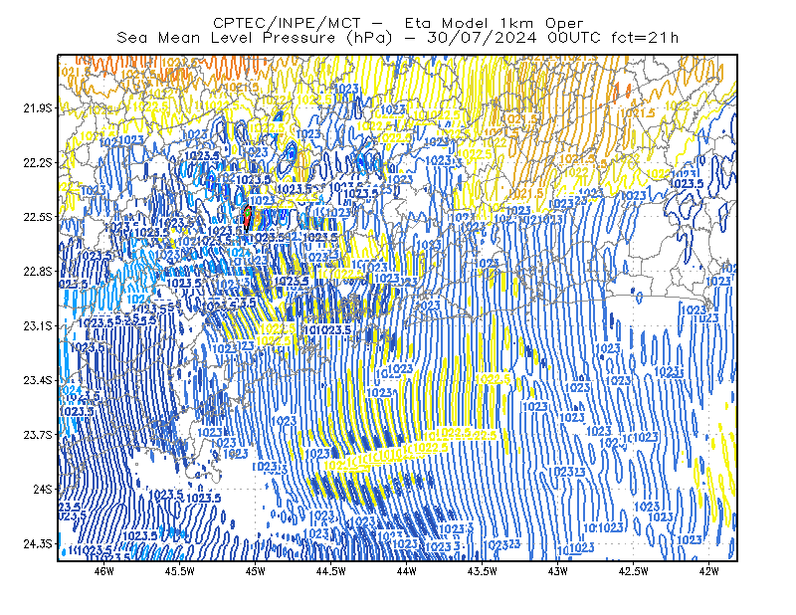
Task: Select the red pressure marker near 45W 22.5S
Action: coord(247,217)
